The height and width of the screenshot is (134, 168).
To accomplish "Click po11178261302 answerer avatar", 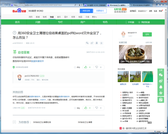I will pos(20,78).
